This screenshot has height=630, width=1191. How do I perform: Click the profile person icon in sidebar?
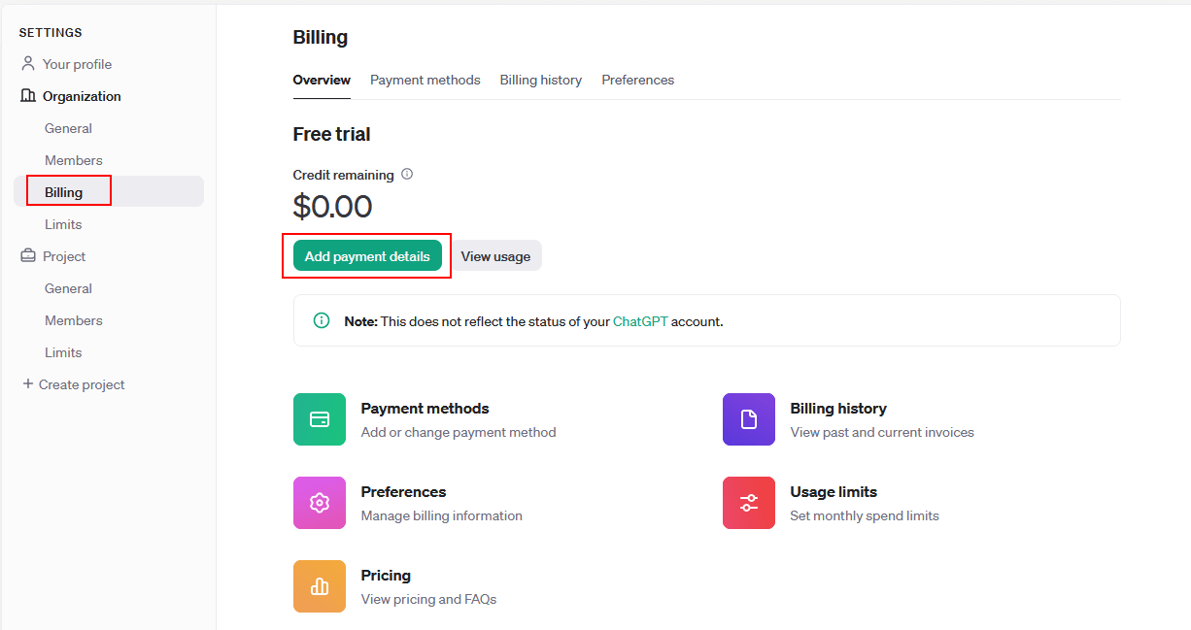(28, 64)
